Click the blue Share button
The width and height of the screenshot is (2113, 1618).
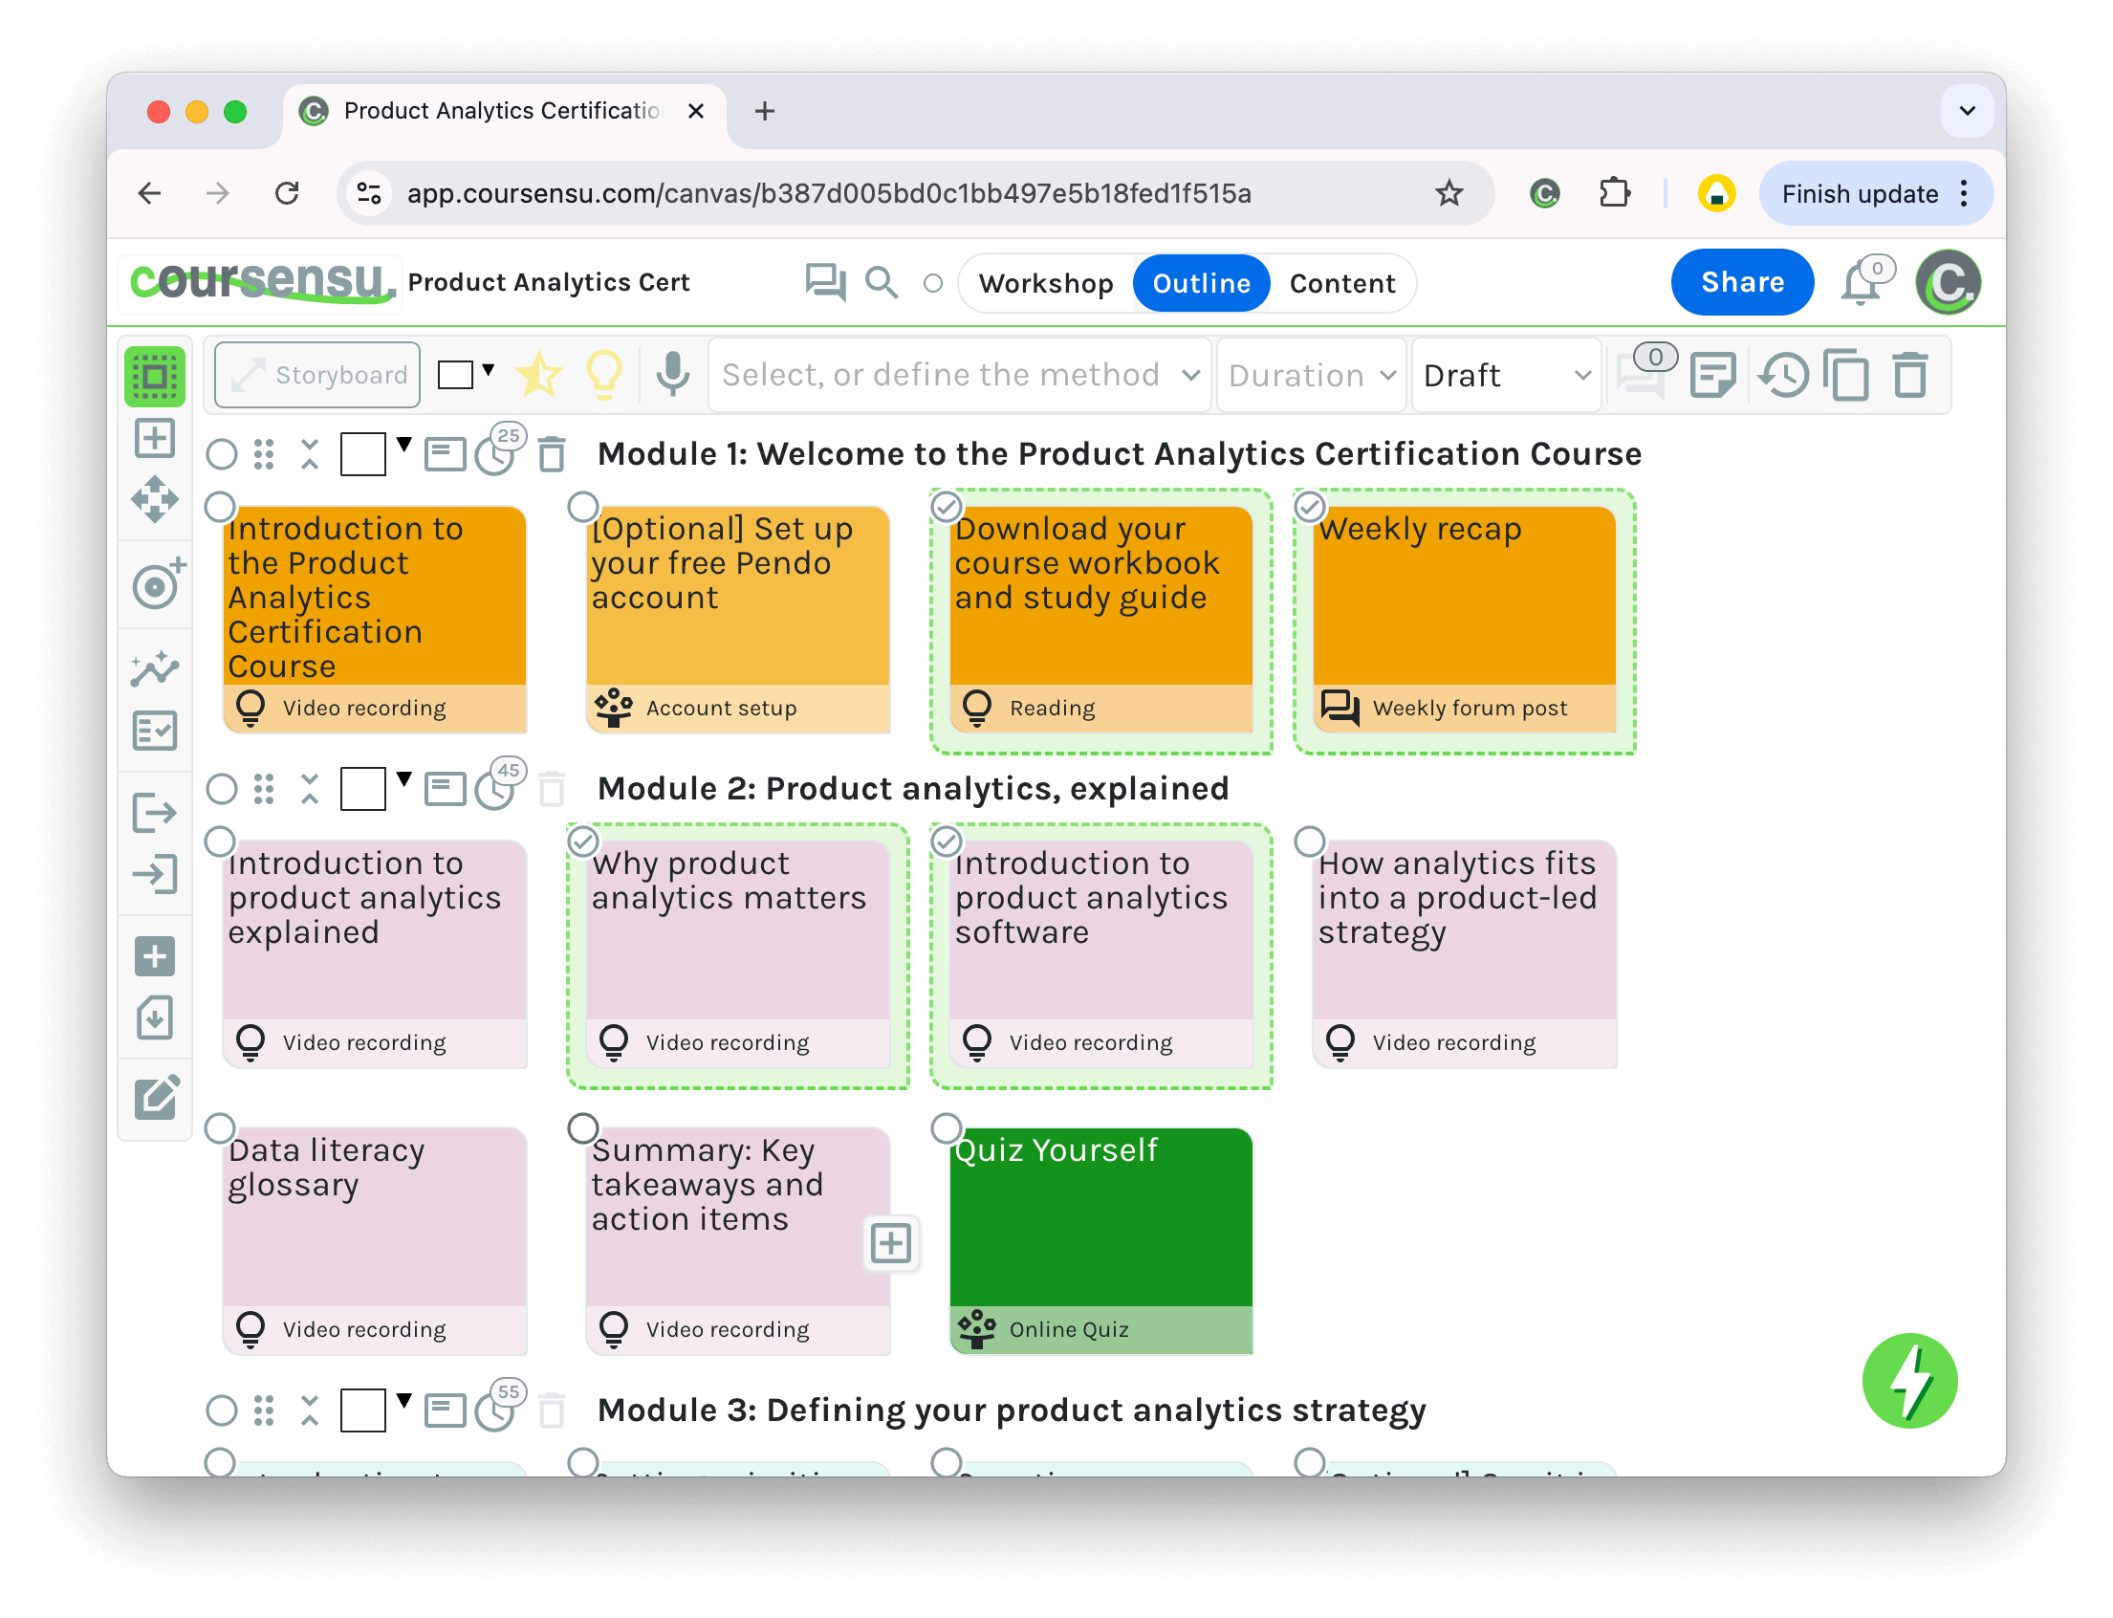1741,282
